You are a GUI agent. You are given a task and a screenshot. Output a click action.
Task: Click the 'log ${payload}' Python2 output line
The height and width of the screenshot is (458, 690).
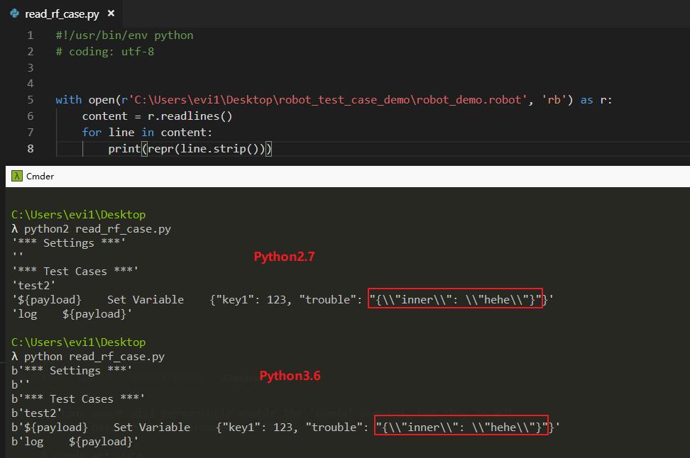pos(72,314)
